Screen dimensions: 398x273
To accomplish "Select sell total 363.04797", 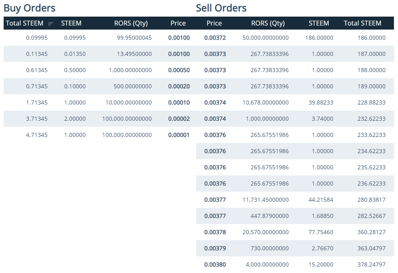I will (x=371, y=248).
